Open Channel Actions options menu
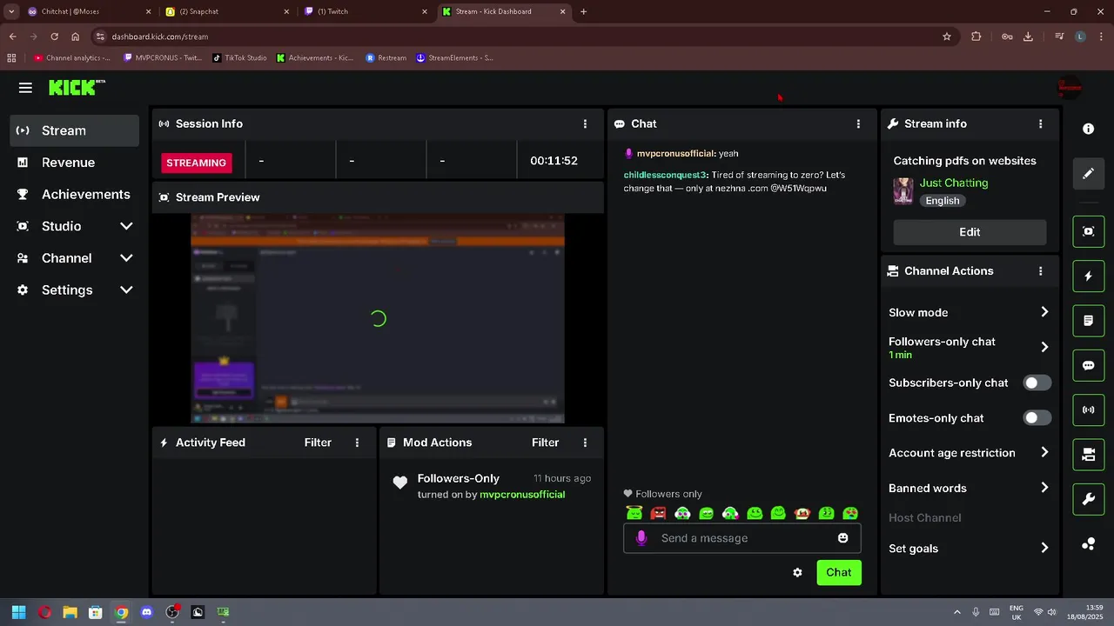This screenshot has width=1114, height=626. (x=1040, y=271)
